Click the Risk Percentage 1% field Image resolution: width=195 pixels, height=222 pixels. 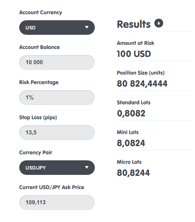pyautogui.click(x=57, y=98)
